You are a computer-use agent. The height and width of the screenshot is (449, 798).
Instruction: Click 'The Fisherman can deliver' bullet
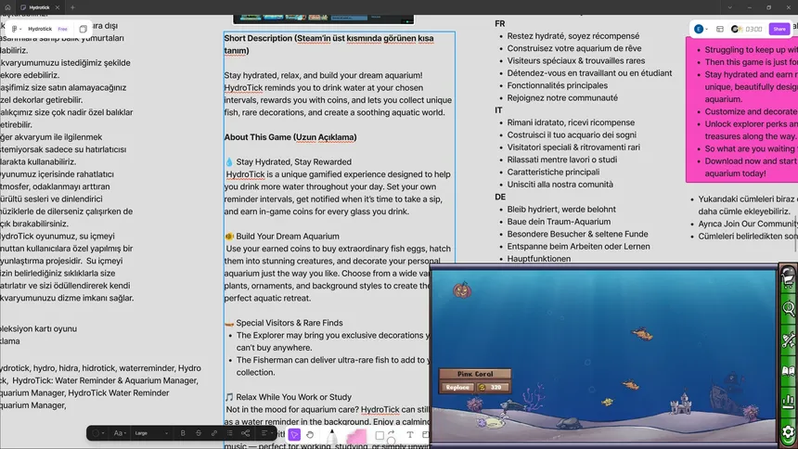point(331,366)
